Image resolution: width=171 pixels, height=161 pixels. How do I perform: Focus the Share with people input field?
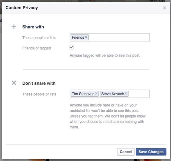[x=119, y=37]
